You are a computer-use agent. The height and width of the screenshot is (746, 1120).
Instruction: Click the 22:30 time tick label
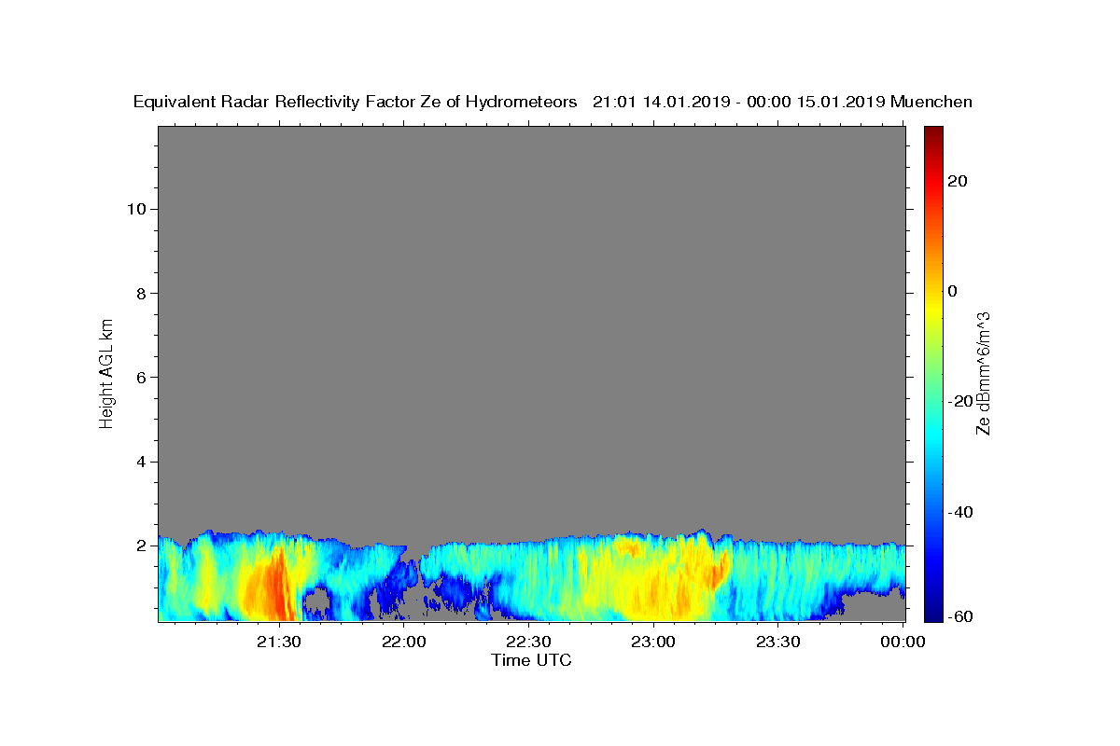point(528,642)
